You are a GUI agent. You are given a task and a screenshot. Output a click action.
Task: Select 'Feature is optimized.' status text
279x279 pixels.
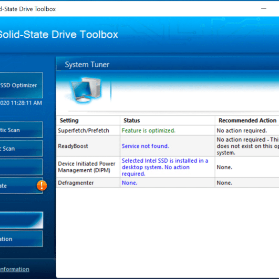[x=149, y=130]
